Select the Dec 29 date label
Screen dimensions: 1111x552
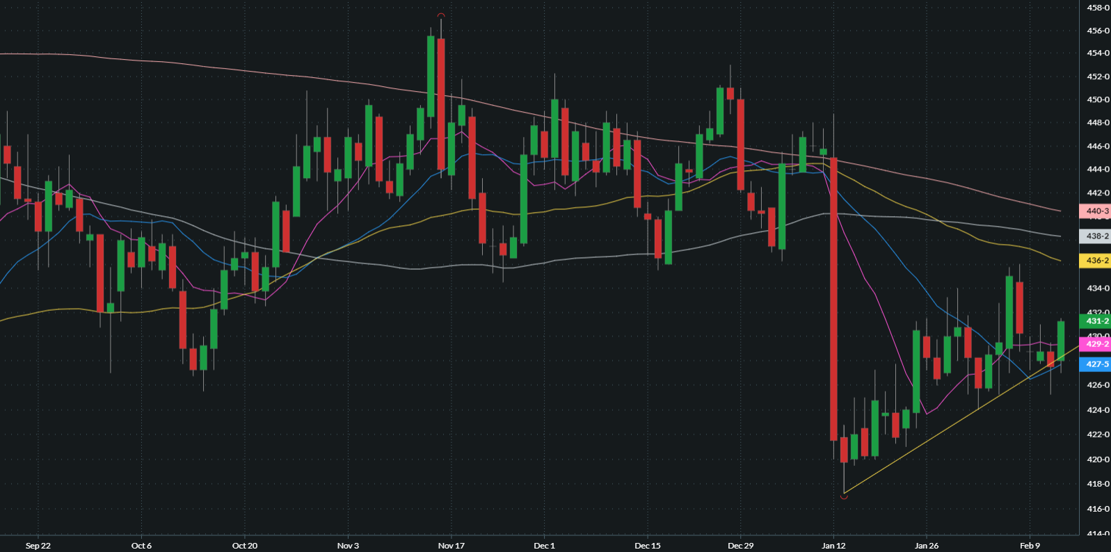point(741,546)
